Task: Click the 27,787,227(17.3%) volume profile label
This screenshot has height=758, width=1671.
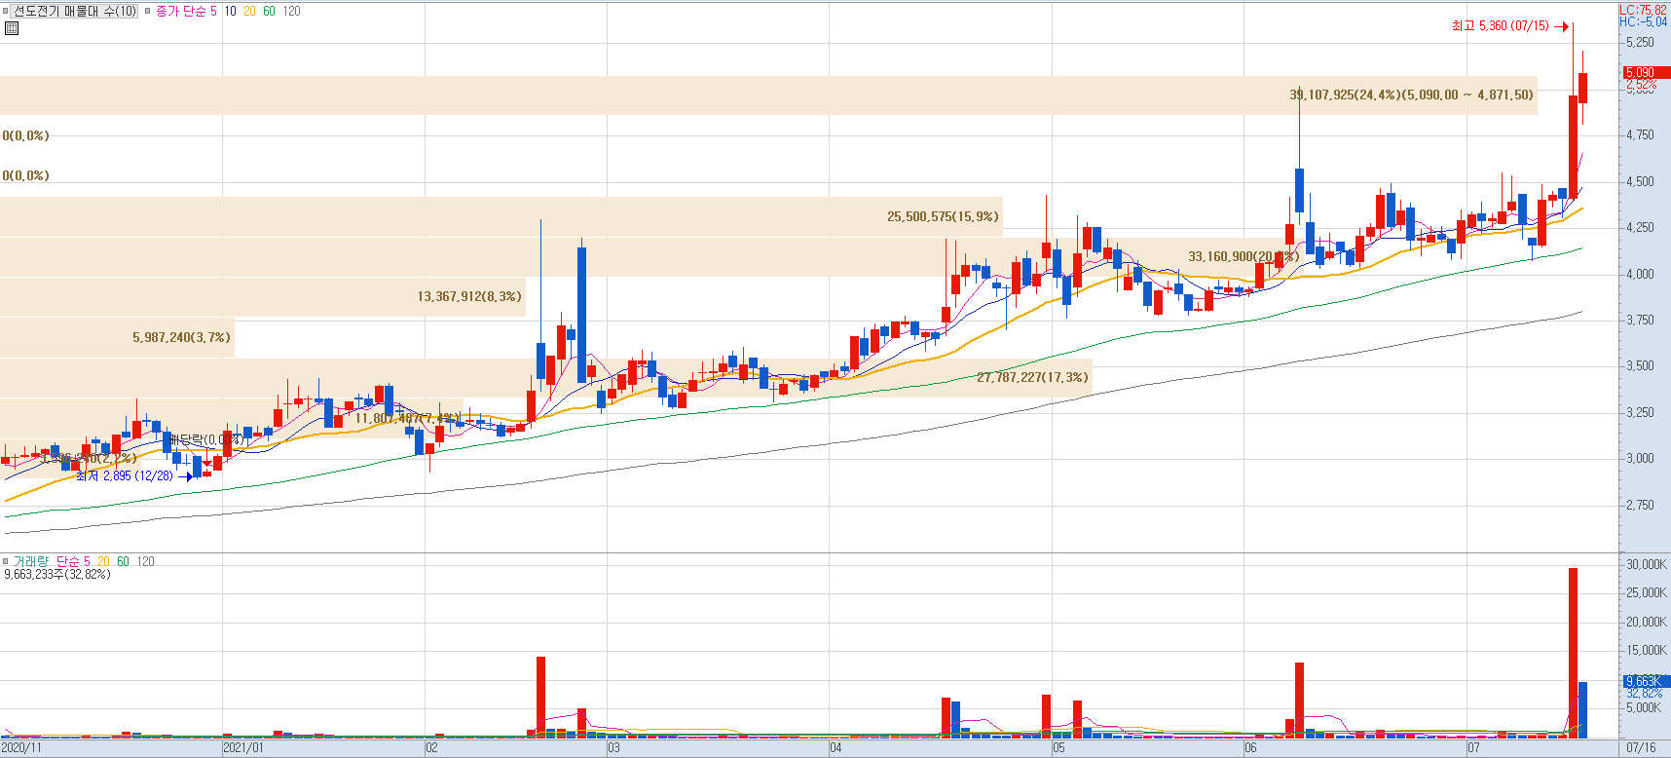Action: tap(1033, 377)
